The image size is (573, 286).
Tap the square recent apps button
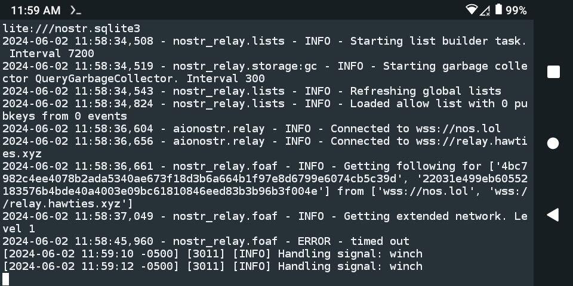coord(554,72)
